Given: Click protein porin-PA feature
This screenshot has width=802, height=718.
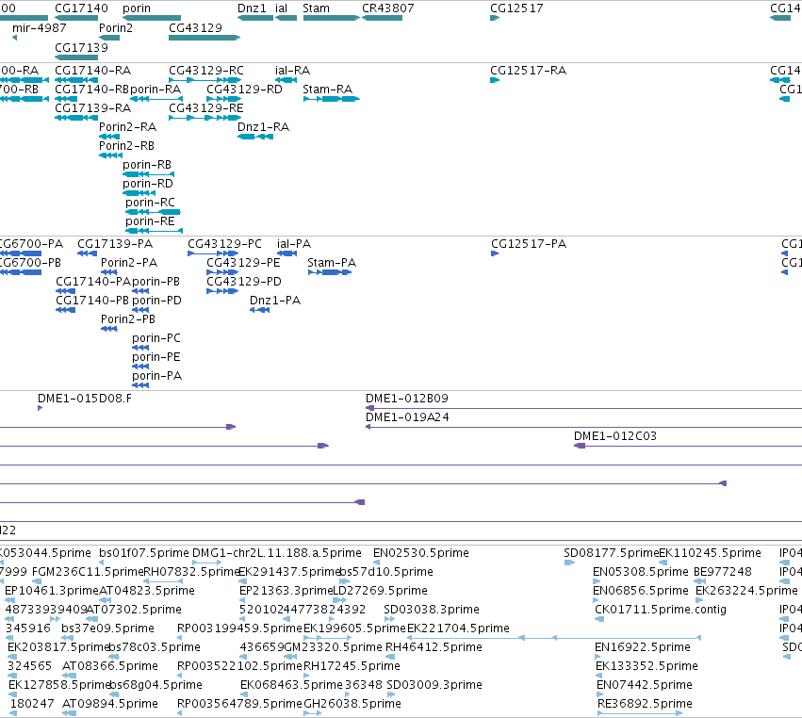Looking at the screenshot, I should coord(140,385).
